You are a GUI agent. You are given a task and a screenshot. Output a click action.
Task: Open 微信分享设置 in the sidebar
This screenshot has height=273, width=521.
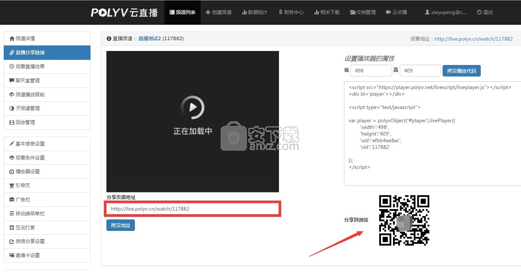[47, 241]
